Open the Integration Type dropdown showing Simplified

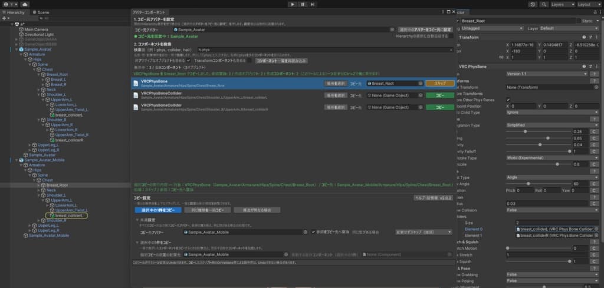552,125
